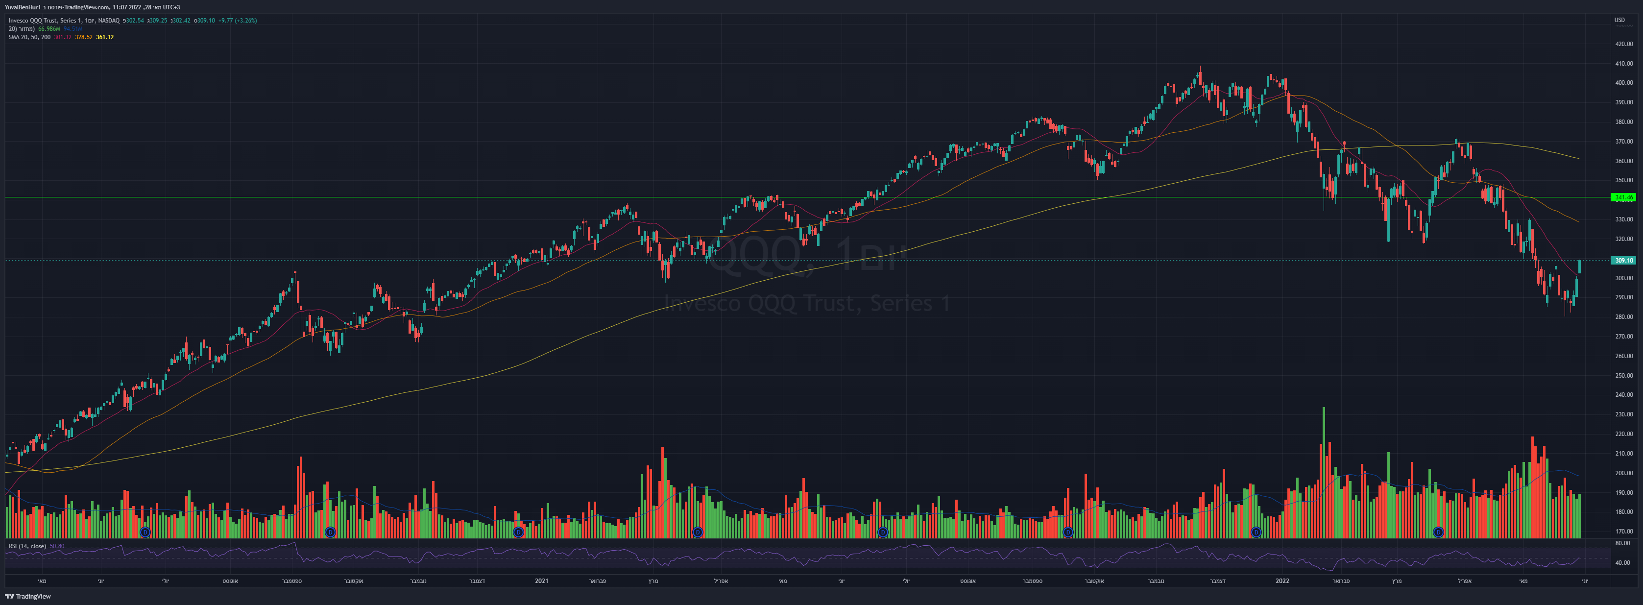Click the dividend marker just before the 2021 label
Image resolution: width=1643 pixels, height=605 pixels.
coord(519,532)
